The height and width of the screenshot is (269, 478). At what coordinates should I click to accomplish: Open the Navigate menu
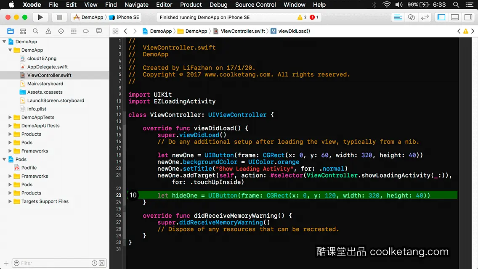coord(136,5)
